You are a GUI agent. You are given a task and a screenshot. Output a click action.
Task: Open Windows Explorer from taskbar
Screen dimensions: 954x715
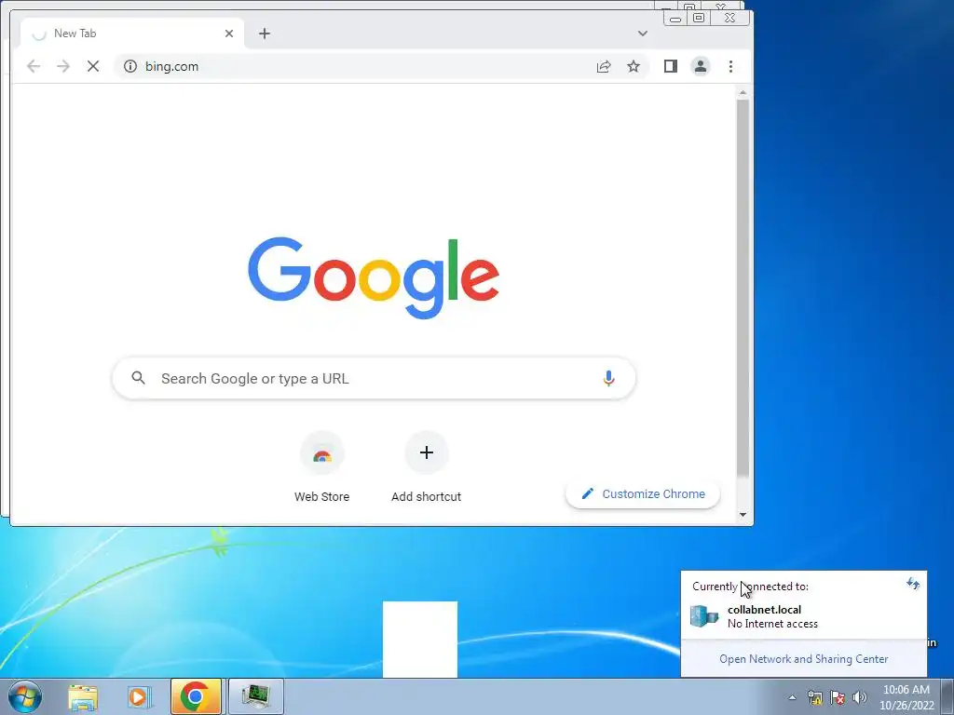click(83, 696)
